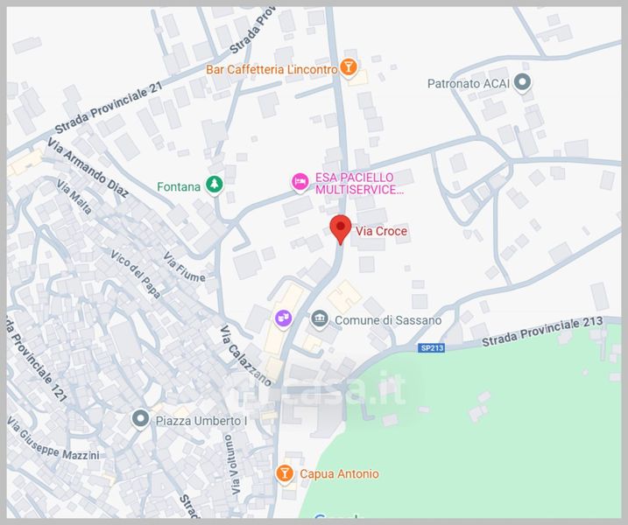The width and height of the screenshot is (628, 525).
Task: Open the Piazza Umberto I marker
Action: click(x=140, y=419)
